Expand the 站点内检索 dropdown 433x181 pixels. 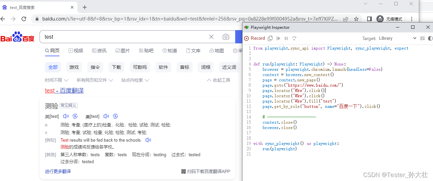click(135, 80)
